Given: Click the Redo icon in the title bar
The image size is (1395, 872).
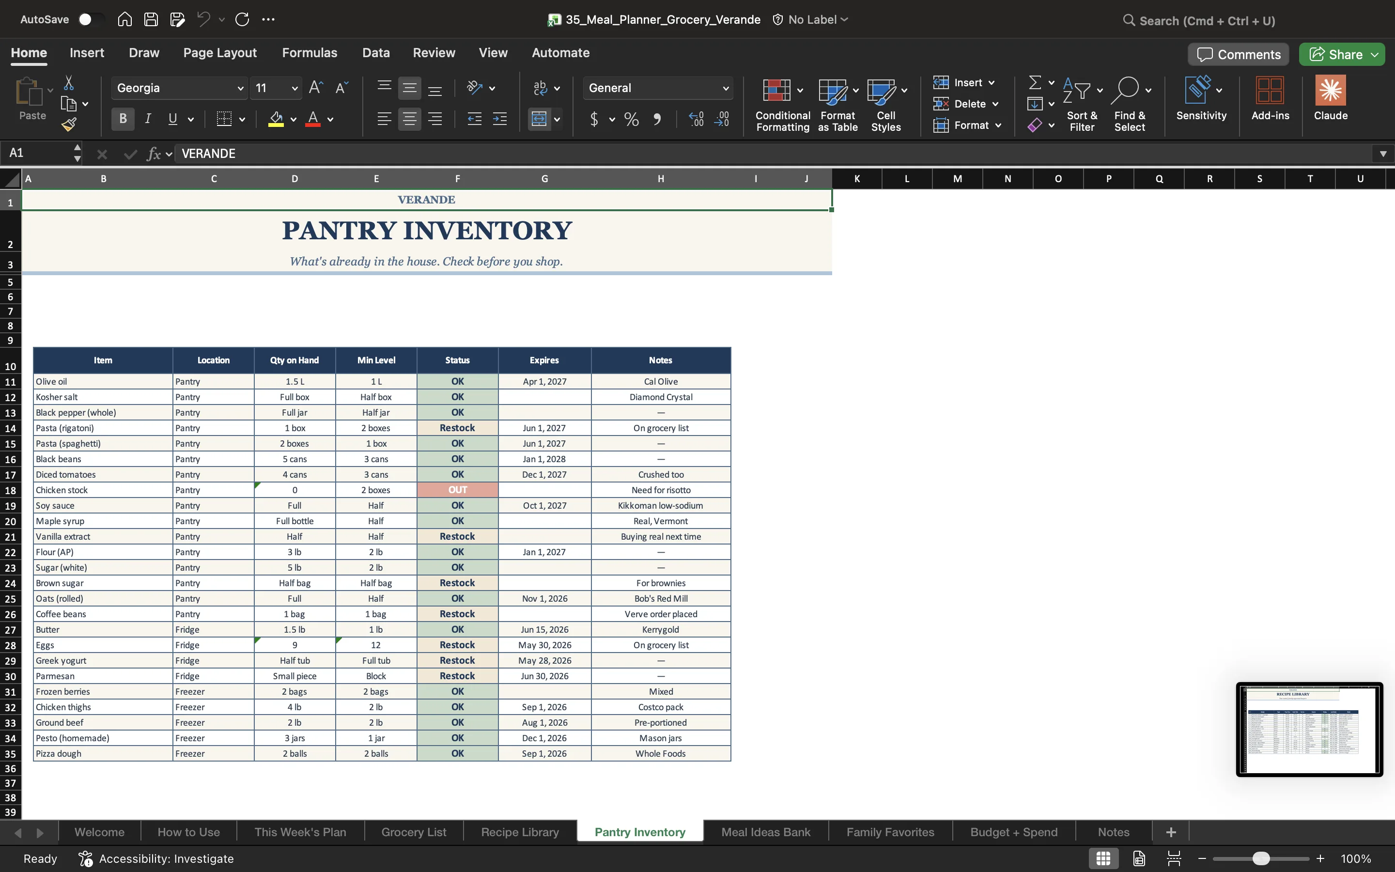Looking at the screenshot, I should coord(242,19).
